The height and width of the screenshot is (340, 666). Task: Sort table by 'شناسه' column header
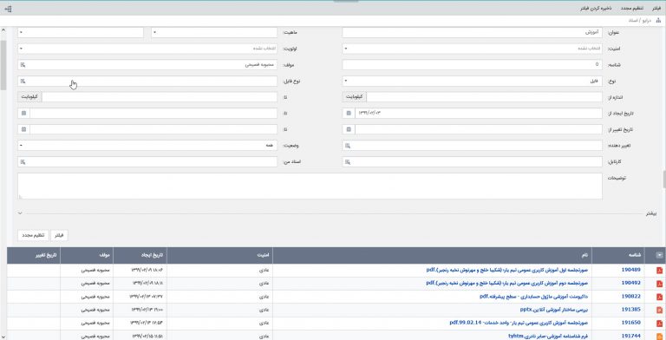[618, 255]
